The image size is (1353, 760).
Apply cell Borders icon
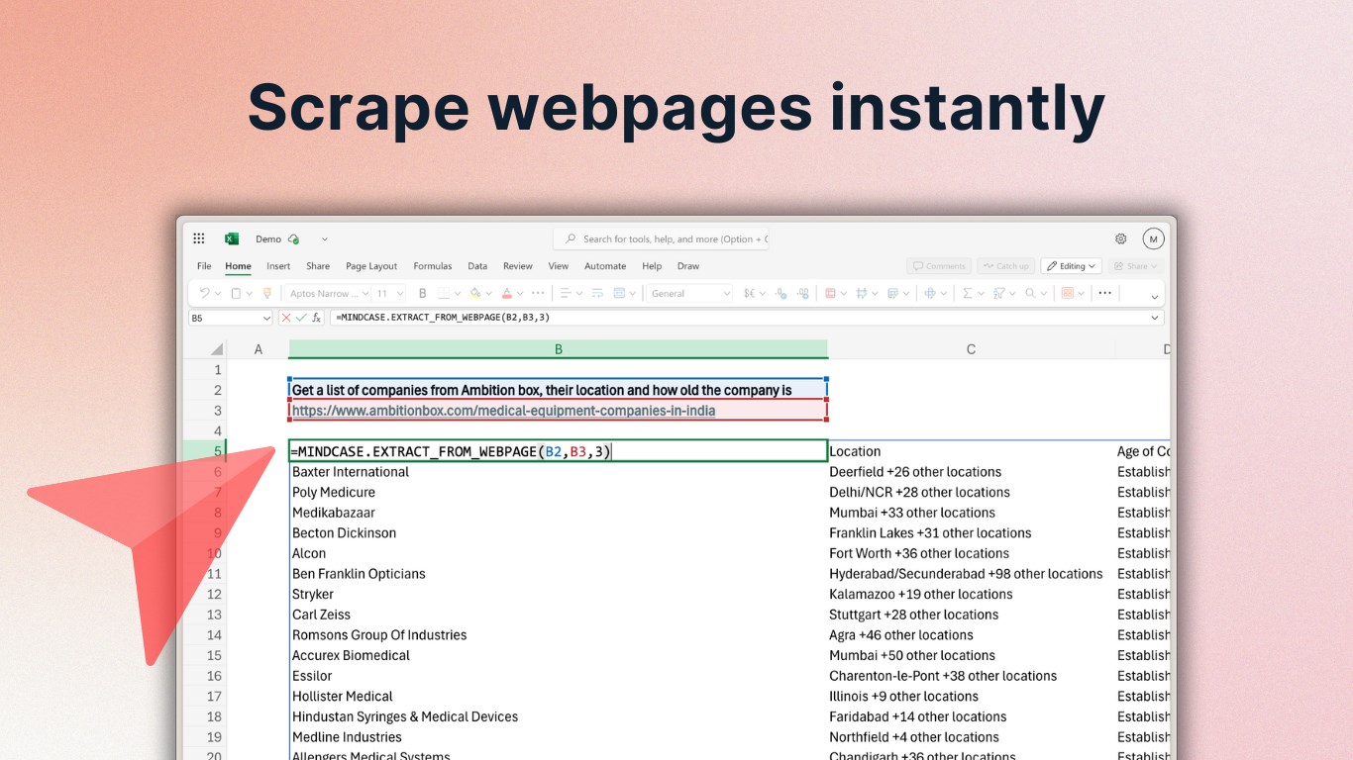444,293
